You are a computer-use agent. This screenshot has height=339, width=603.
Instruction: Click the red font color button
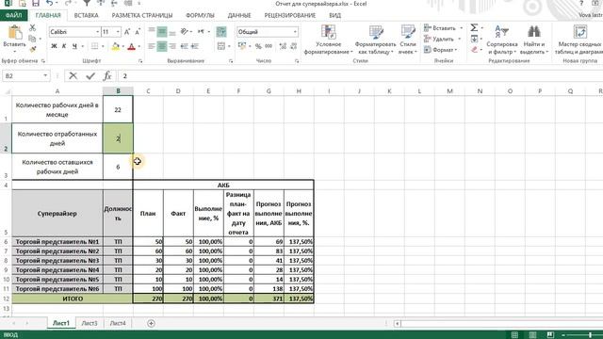click(132, 46)
